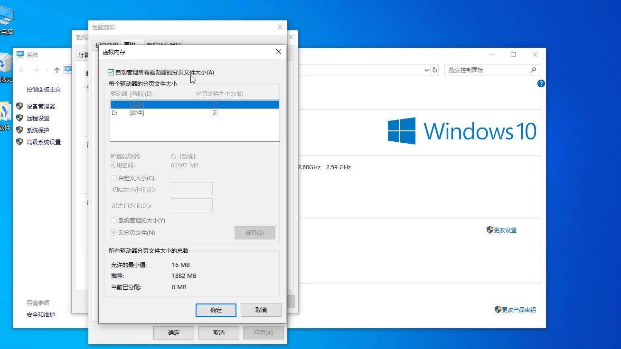621x349 pixels.
Task: Click the search magnifier in 搜索控制面板 box
Action: coord(534,70)
